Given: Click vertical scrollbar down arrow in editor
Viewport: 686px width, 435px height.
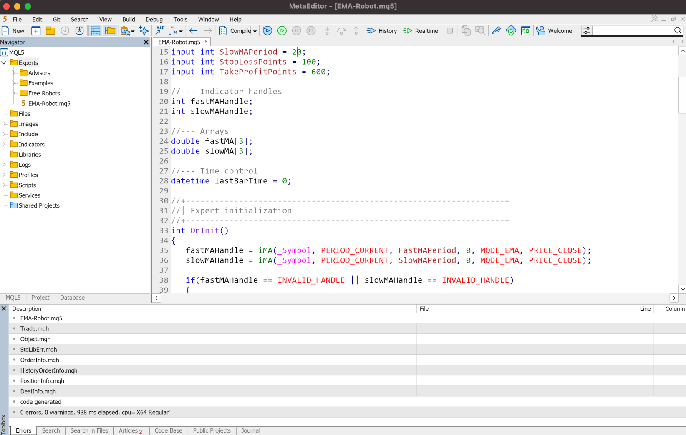Looking at the screenshot, I should click(683, 289).
